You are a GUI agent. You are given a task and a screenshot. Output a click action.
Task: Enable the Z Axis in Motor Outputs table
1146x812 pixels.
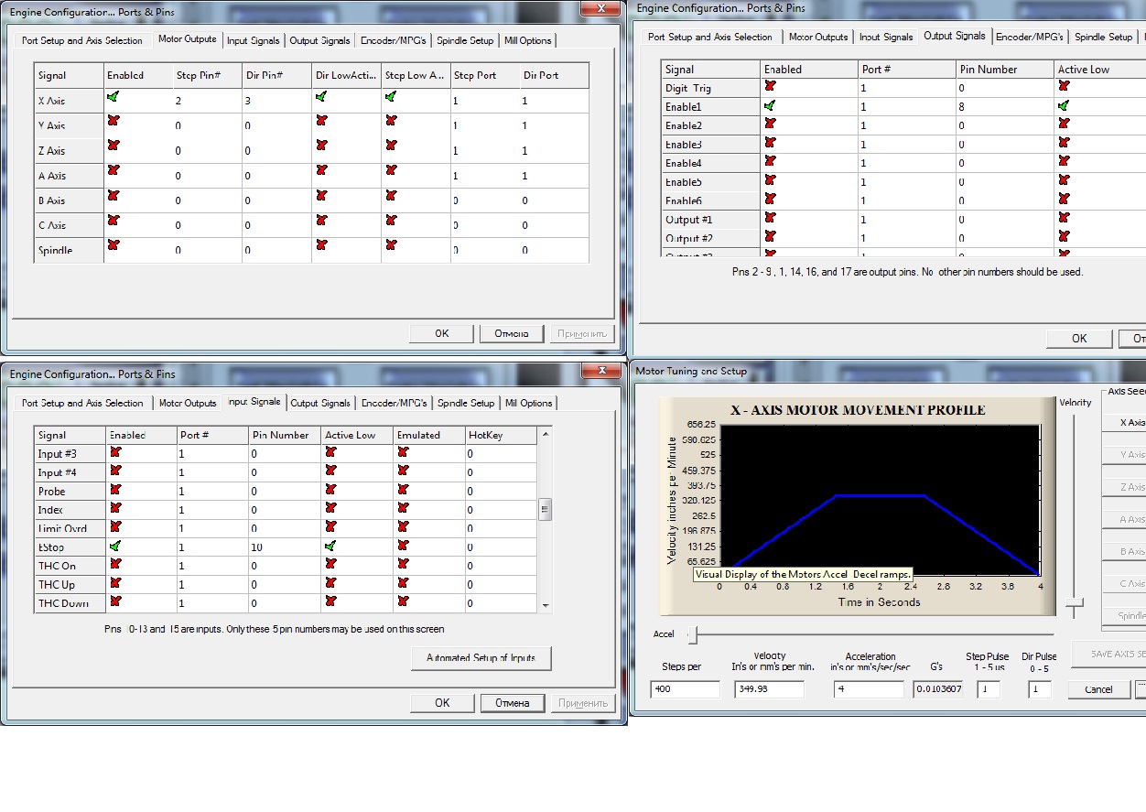tap(113, 145)
